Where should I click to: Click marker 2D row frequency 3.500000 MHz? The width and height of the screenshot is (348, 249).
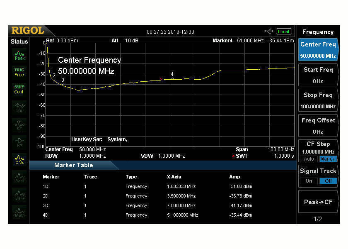coord(181,196)
